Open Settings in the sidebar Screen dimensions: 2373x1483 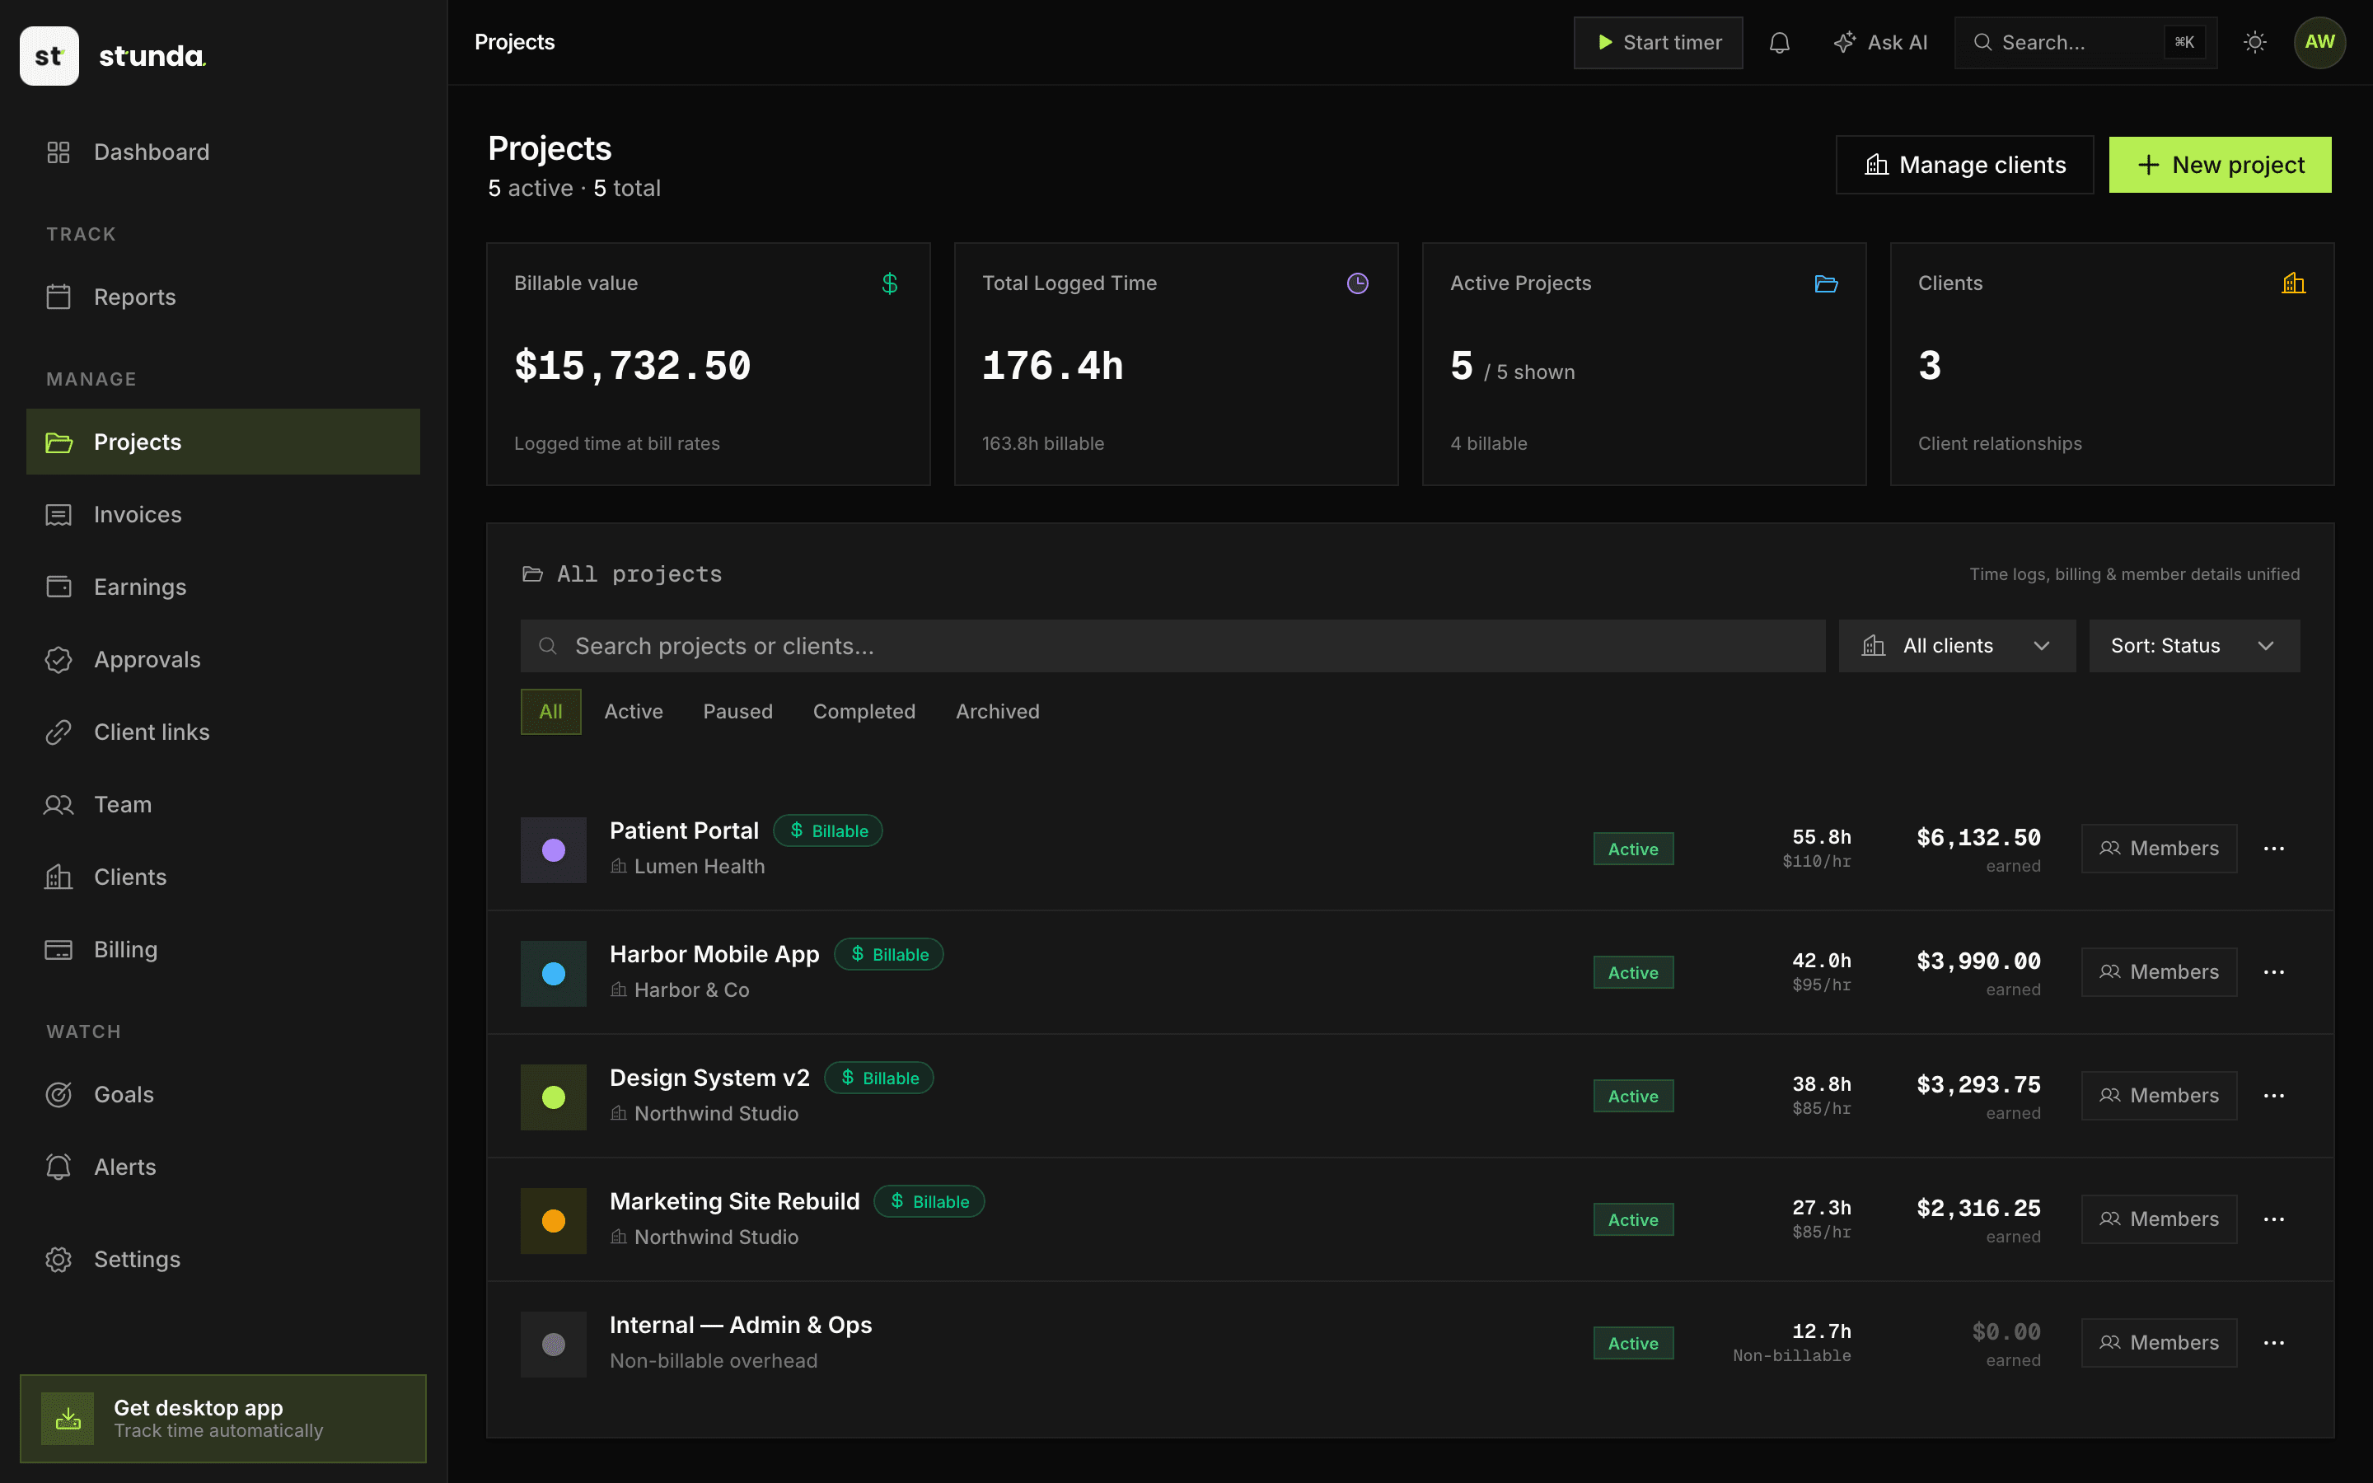tap(222, 1260)
